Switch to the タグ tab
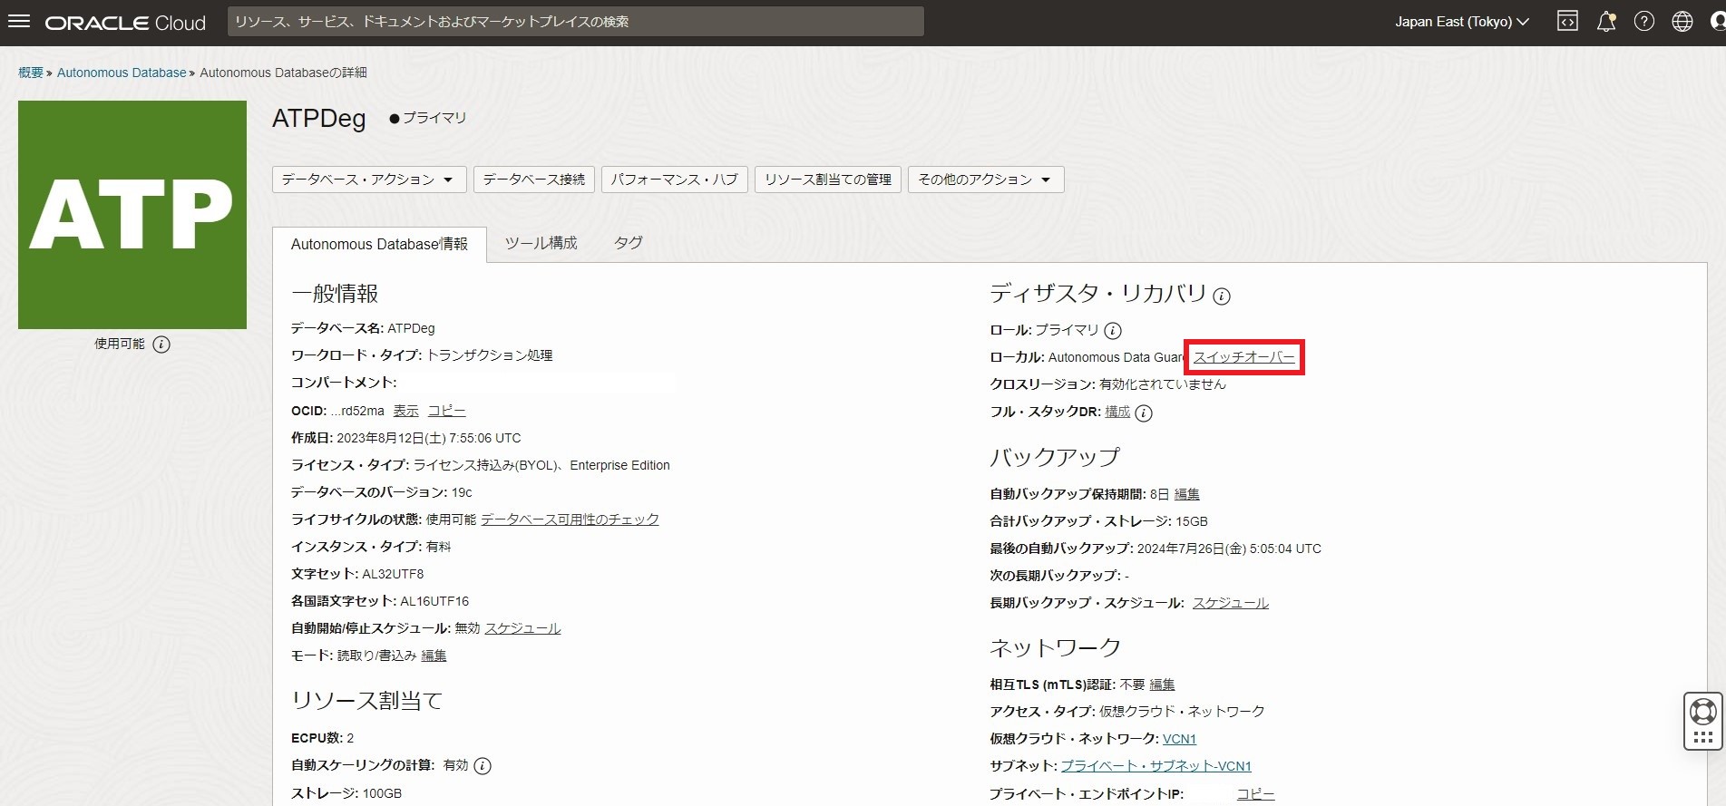 628,243
